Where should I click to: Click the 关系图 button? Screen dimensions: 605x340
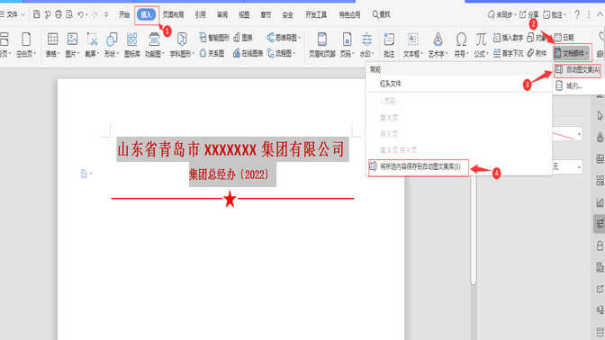[x=212, y=53]
